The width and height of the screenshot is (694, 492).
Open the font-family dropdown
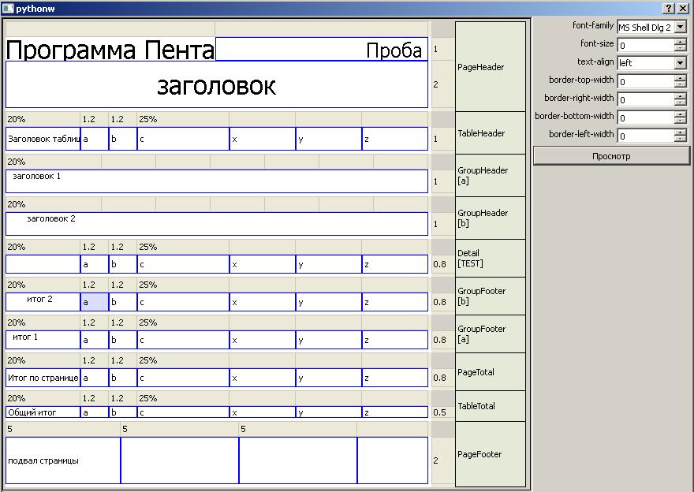pyautogui.click(x=681, y=28)
